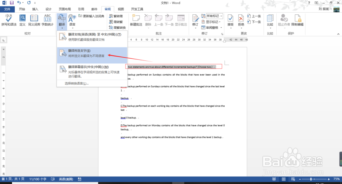Go to next change
Image resolution: width=342 pixels, height=184 pixels.
(x=254, y=22)
